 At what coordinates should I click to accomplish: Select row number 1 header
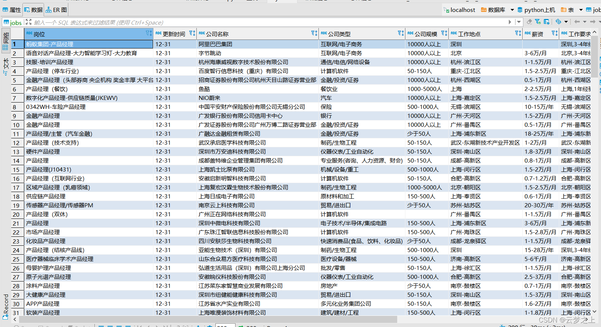[x=18, y=44]
